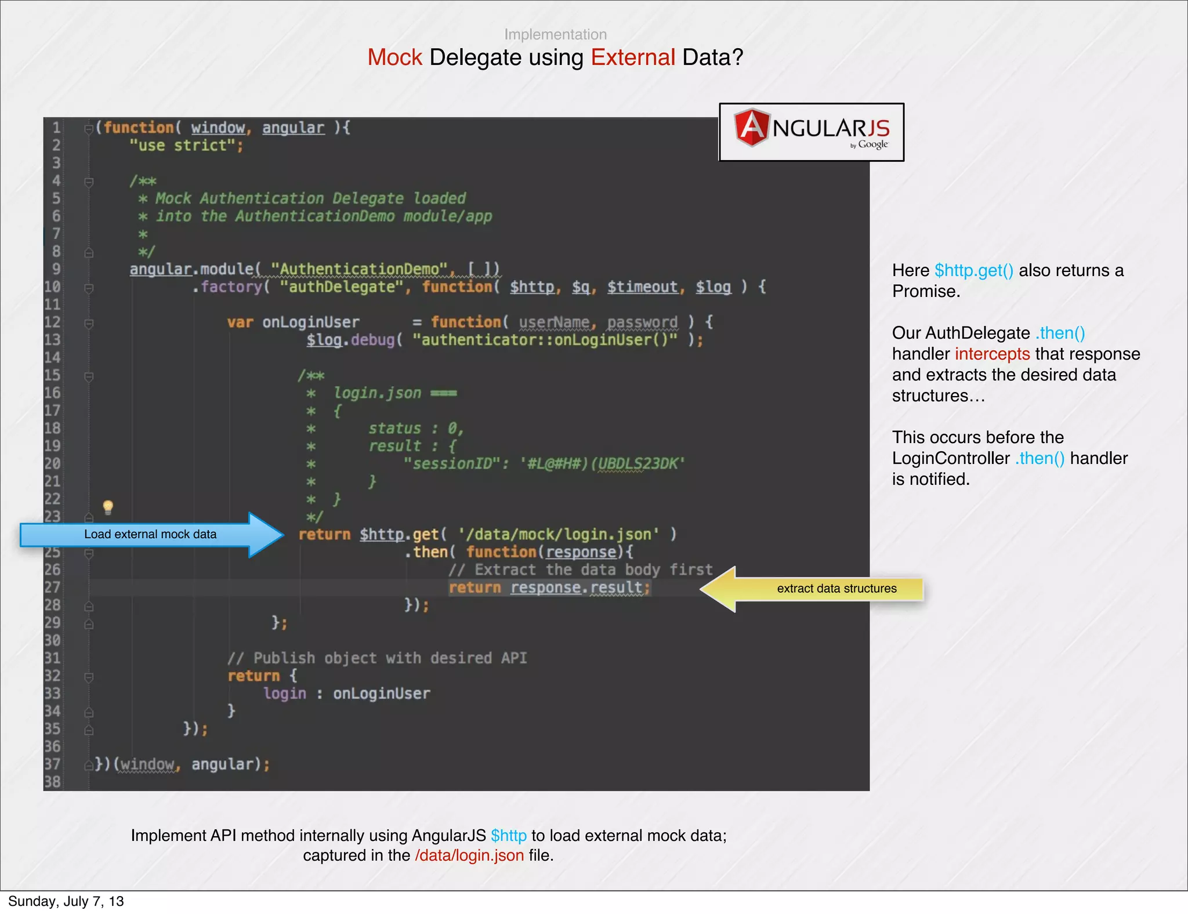Collapse the onLoginUser fold marker on line 12
This screenshot has height=914, width=1188.
[89, 323]
